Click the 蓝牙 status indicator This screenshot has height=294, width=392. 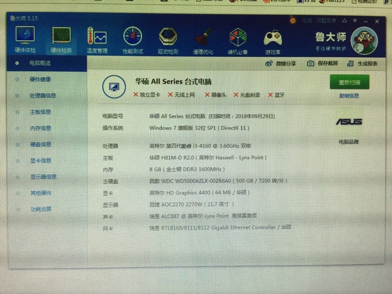[x=277, y=95]
